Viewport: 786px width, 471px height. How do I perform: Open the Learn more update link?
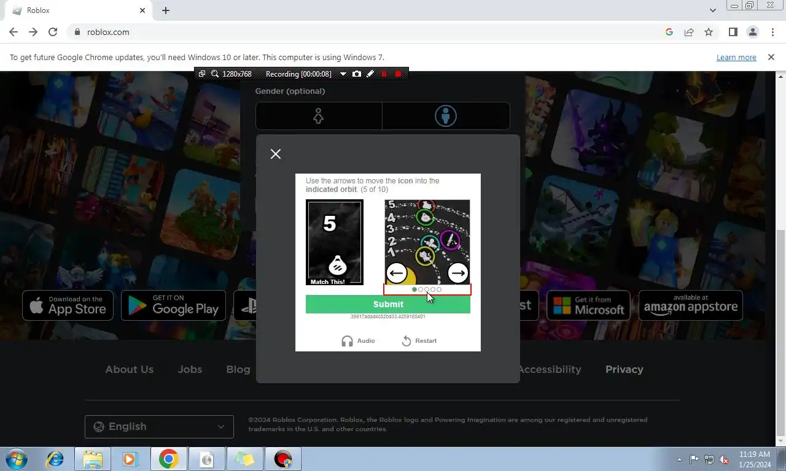(736, 58)
